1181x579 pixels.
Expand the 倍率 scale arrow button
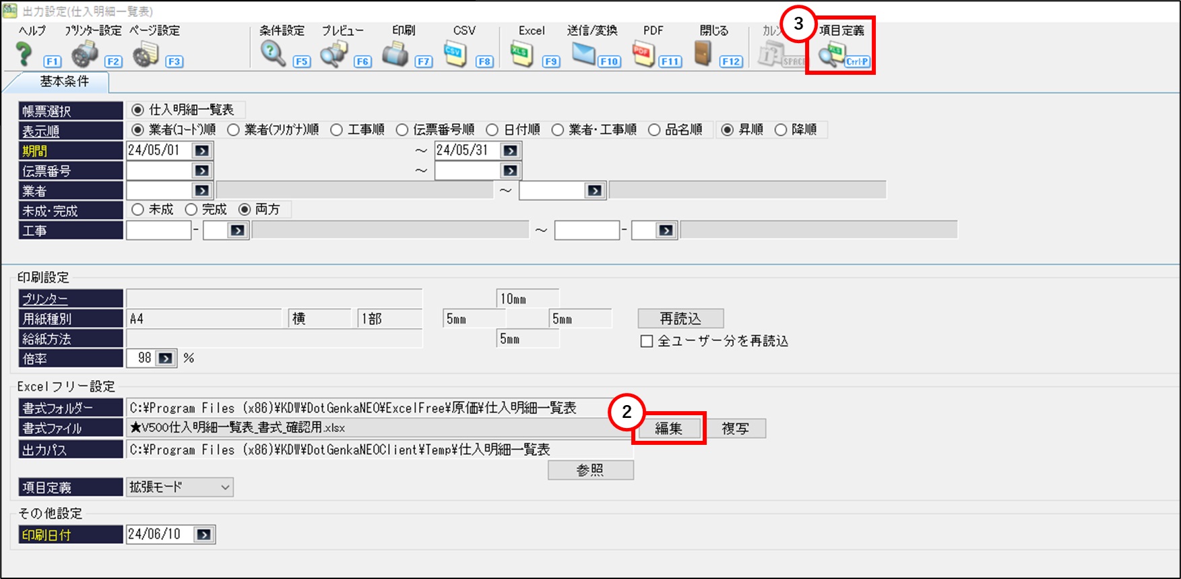pos(165,359)
